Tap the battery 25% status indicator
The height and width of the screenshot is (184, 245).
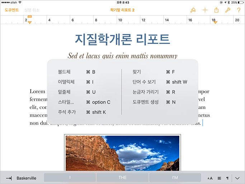(237, 3)
